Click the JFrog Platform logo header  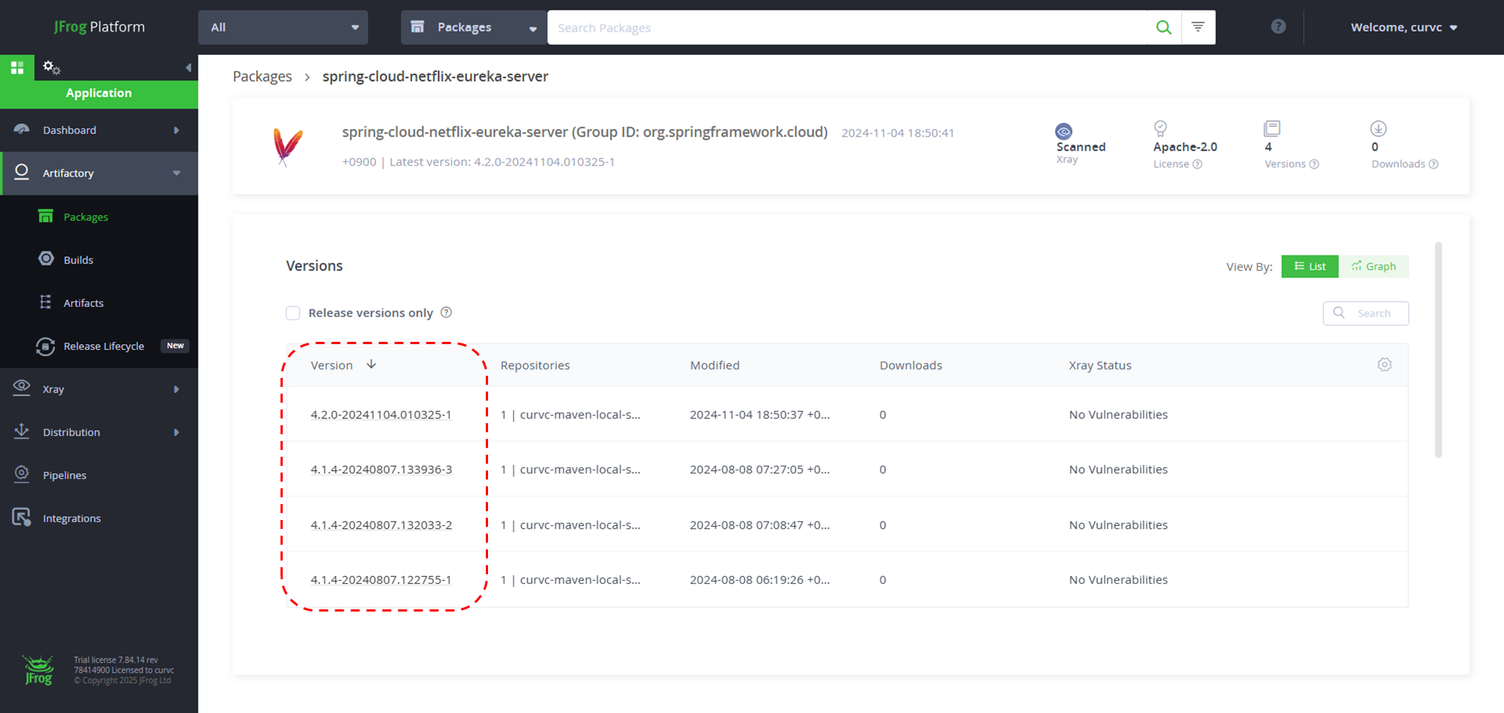tap(99, 27)
